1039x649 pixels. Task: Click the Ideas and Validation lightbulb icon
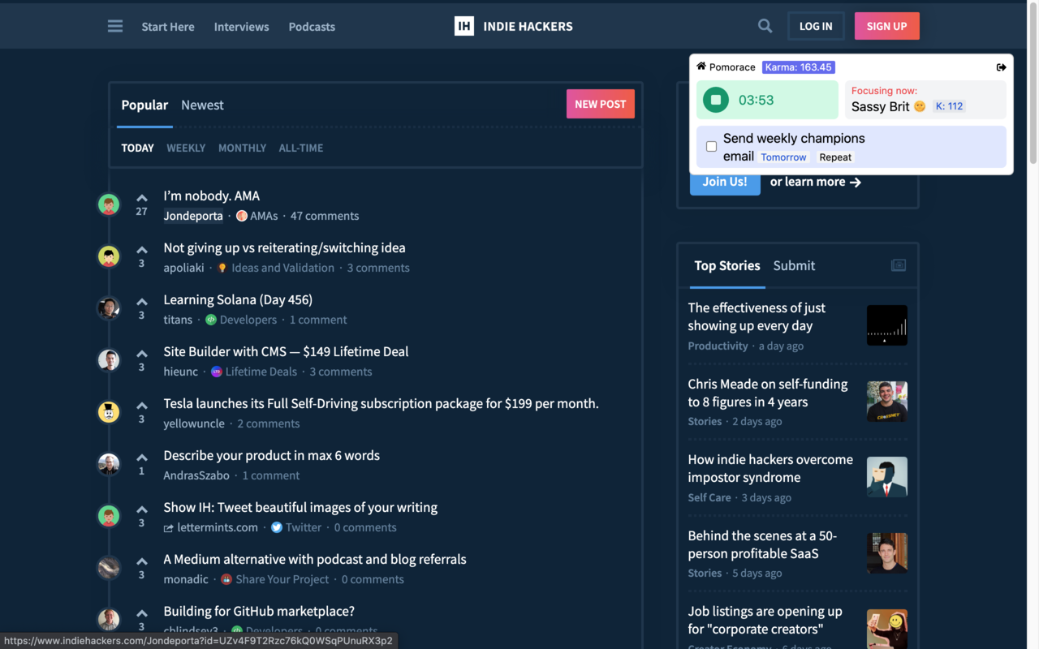pos(222,268)
